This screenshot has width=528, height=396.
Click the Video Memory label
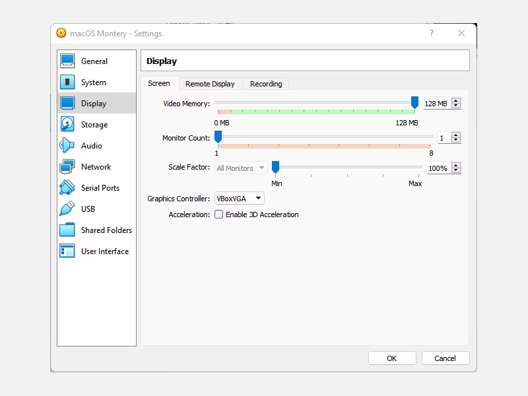point(187,104)
